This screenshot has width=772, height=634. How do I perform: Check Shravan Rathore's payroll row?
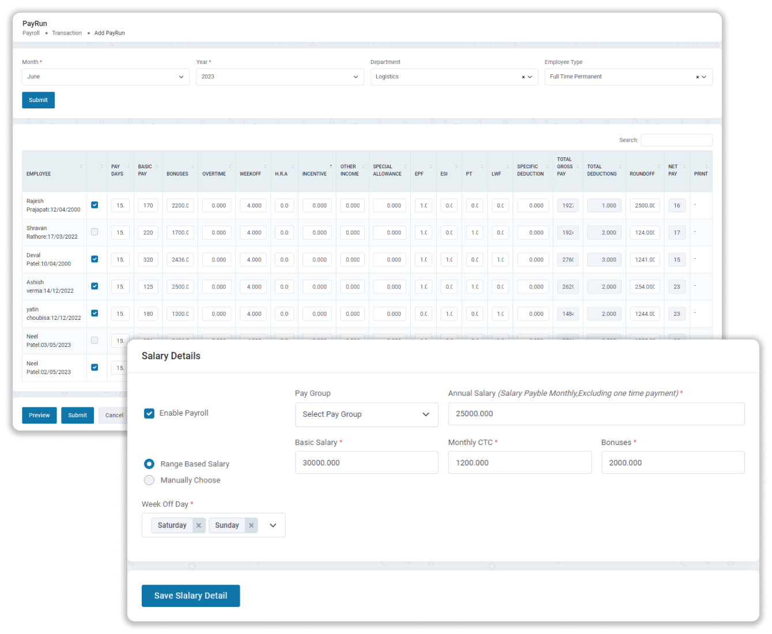pyautogui.click(x=94, y=232)
